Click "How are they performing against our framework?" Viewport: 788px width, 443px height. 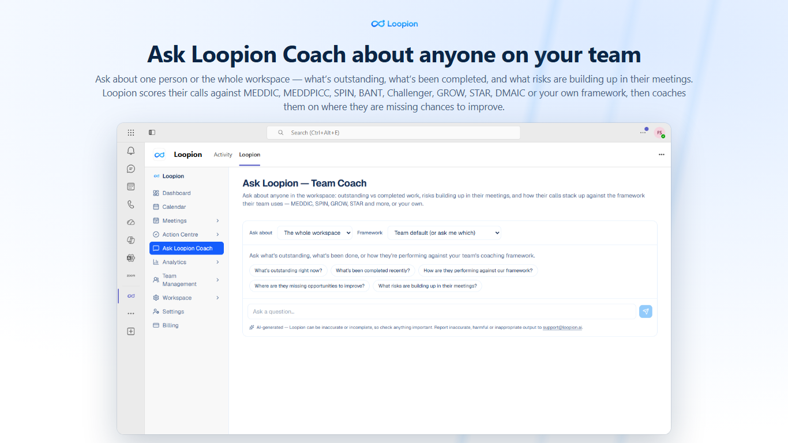tap(478, 271)
